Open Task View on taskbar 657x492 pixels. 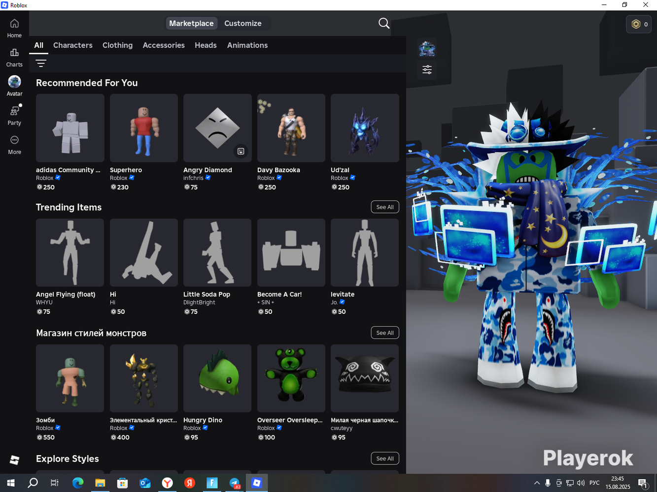click(x=54, y=483)
